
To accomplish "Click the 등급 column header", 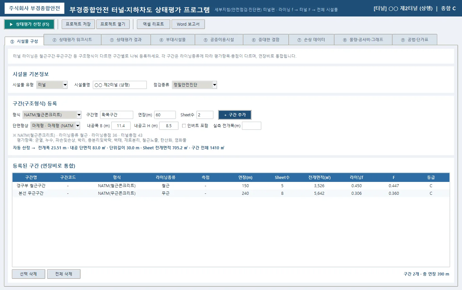I will point(431,177).
